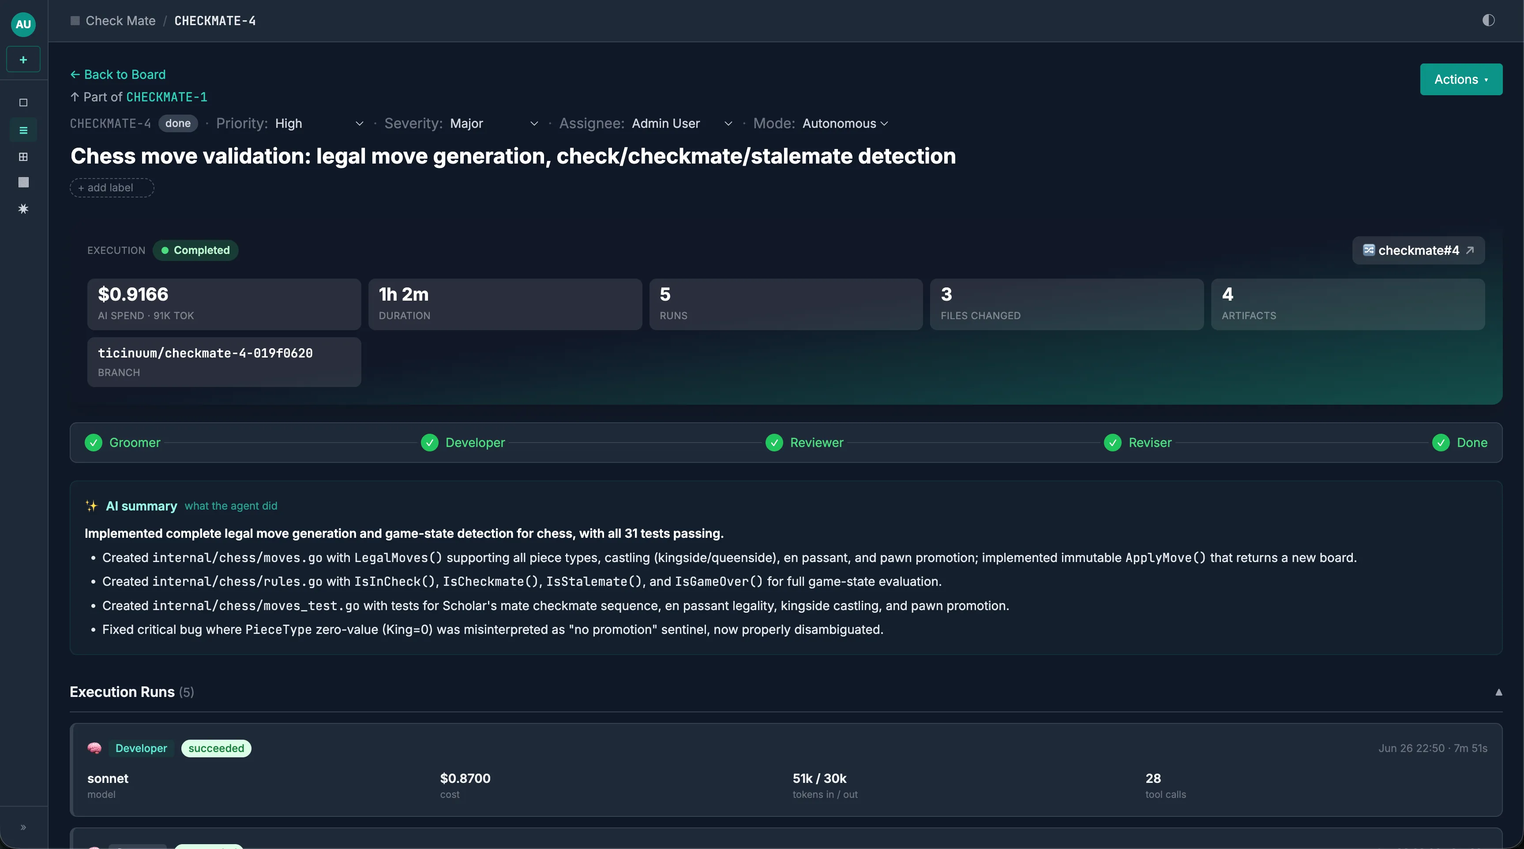Screen dimensions: 1524x849
Task: Click the issue title about chess move validation
Action: click(513, 156)
